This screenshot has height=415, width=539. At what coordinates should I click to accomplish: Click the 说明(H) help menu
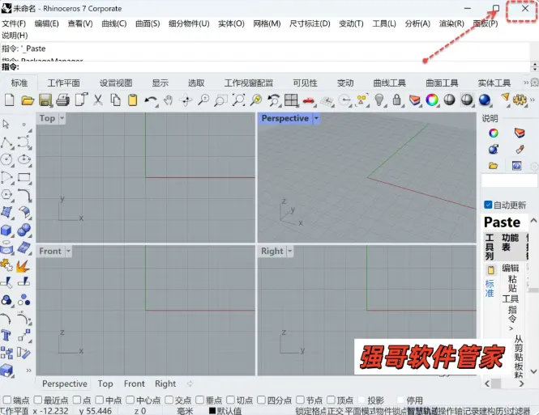[x=15, y=36]
